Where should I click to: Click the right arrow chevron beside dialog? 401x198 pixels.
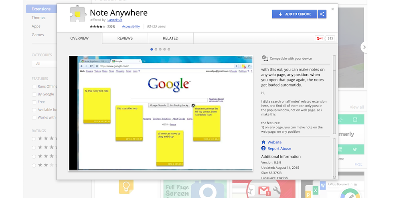(364, 47)
